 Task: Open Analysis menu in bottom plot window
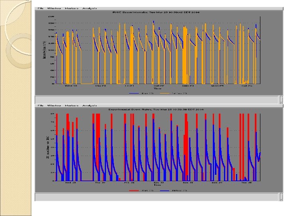(x=90, y=106)
